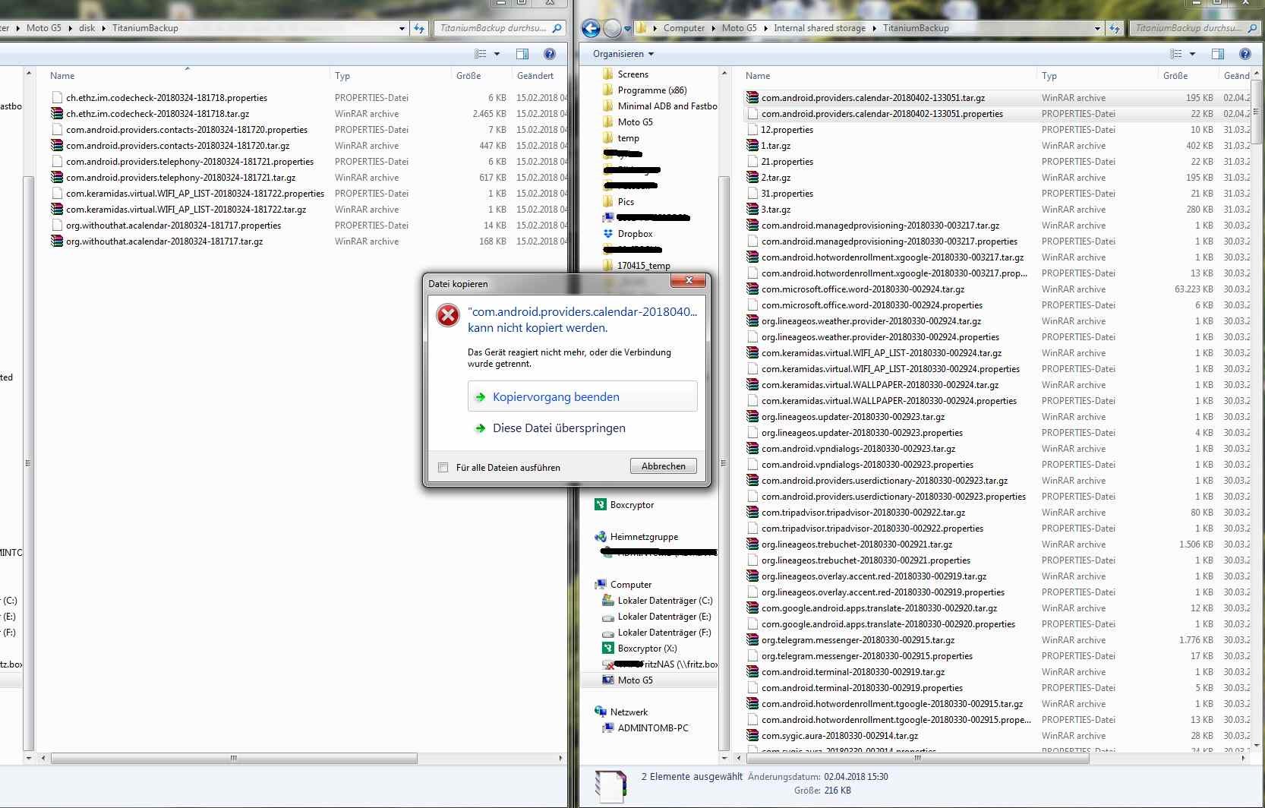Open recent pages dropdown next to Forward arrow
The width and height of the screenshot is (1265, 808).
pos(627,29)
